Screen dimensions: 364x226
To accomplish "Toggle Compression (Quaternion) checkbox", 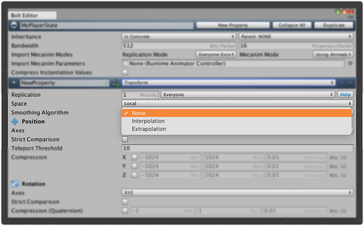I will coord(125,211).
